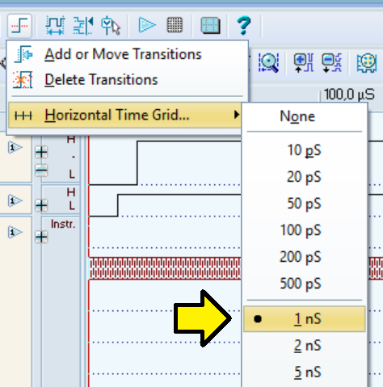
Task: Collapse the H/L row with minus button
Action: point(41,170)
